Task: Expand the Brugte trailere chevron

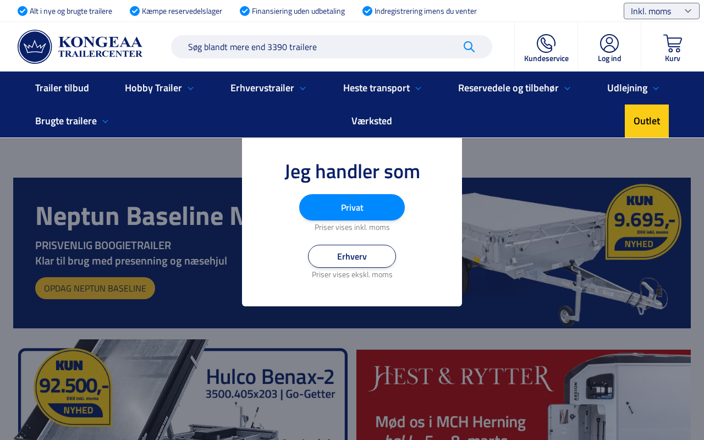Action: pos(106,121)
